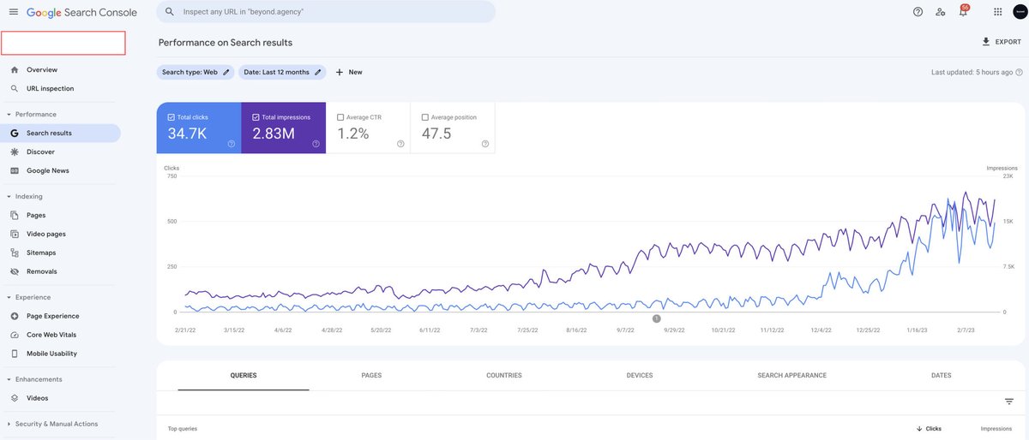Edit the Date Last 12 months pencil
Screen dimensions: 1029x440
[x=318, y=72]
